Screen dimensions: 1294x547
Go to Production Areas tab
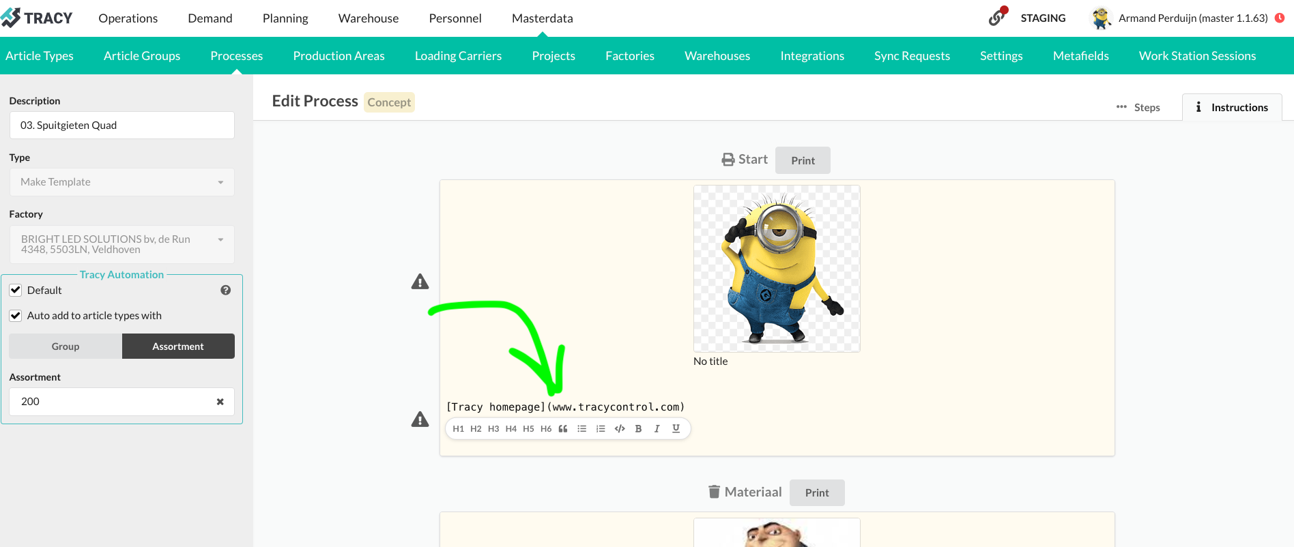[x=339, y=56]
